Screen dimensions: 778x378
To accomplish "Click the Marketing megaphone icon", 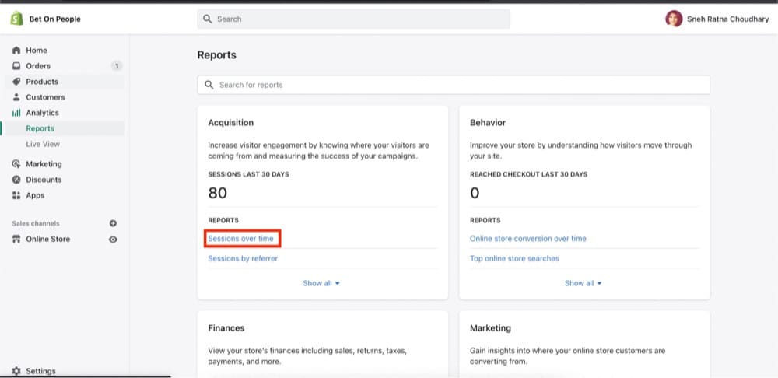I will 16,164.
